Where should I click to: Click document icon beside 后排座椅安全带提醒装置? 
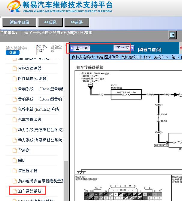tap(15, 181)
